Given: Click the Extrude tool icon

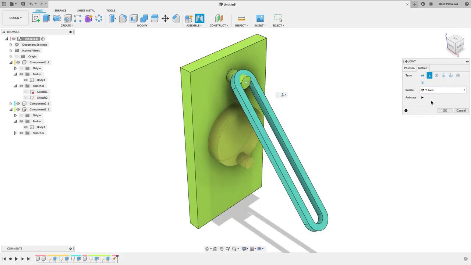Looking at the screenshot, I should pyautogui.click(x=46, y=18).
